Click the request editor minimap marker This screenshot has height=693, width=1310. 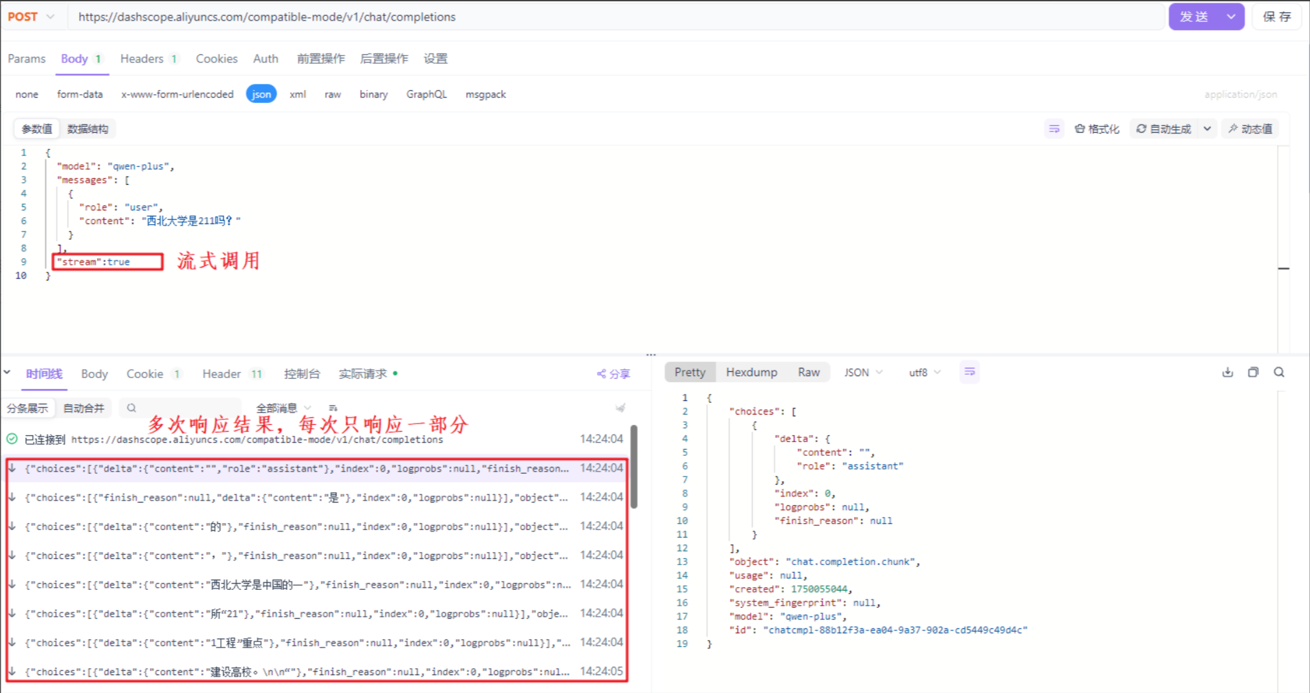pos(1283,268)
